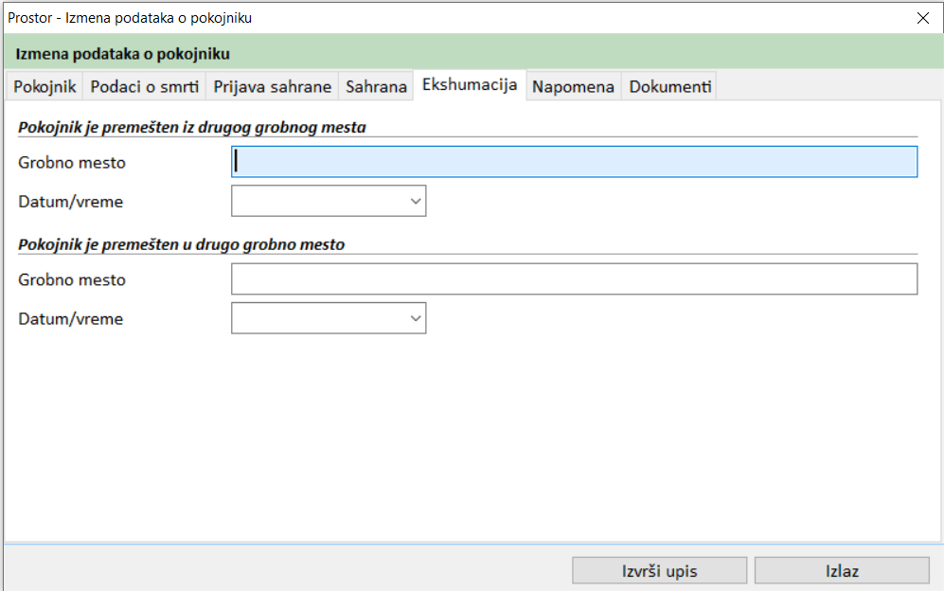Viewport: 944px width, 591px height.
Task: Click the green 'Izmena podataka o pokojniku' header
Action: pos(123,54)
